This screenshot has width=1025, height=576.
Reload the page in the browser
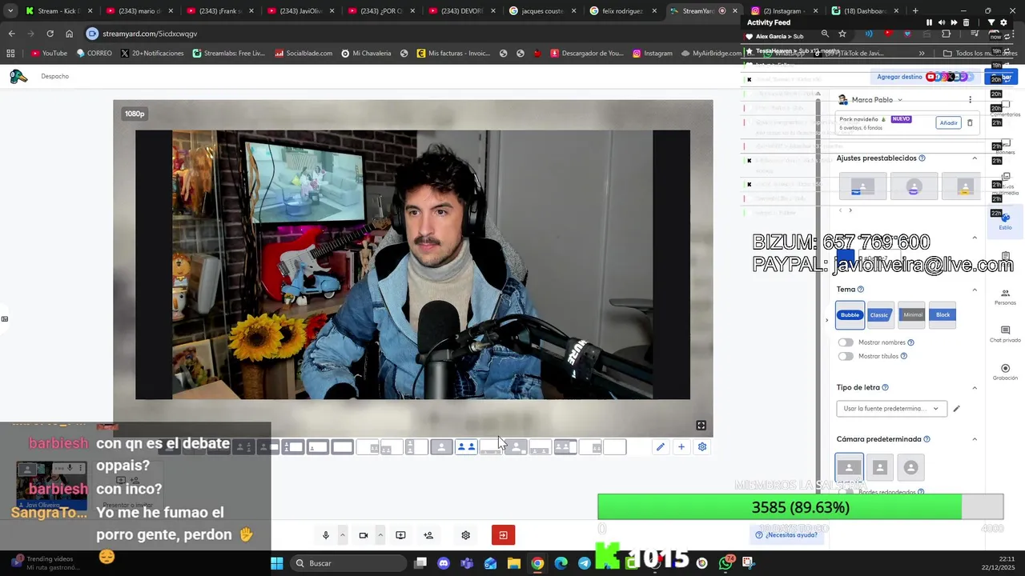[x=50, y=34]
